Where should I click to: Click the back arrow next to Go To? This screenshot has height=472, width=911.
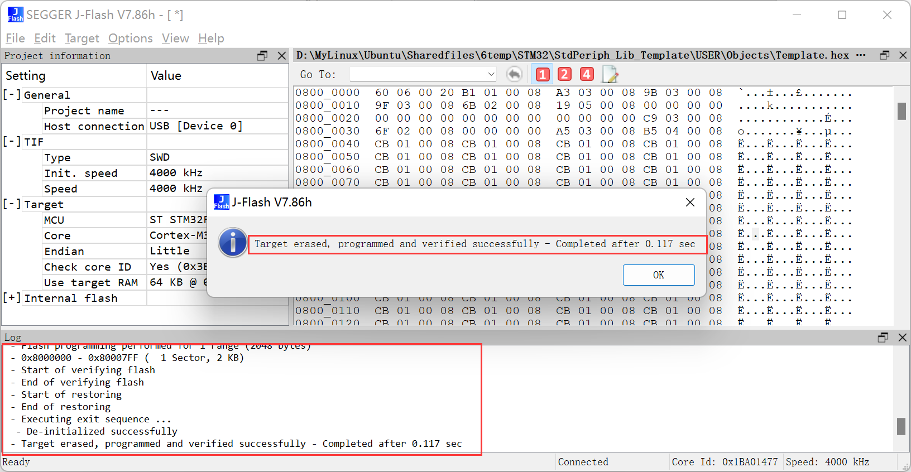coord(514,74)
